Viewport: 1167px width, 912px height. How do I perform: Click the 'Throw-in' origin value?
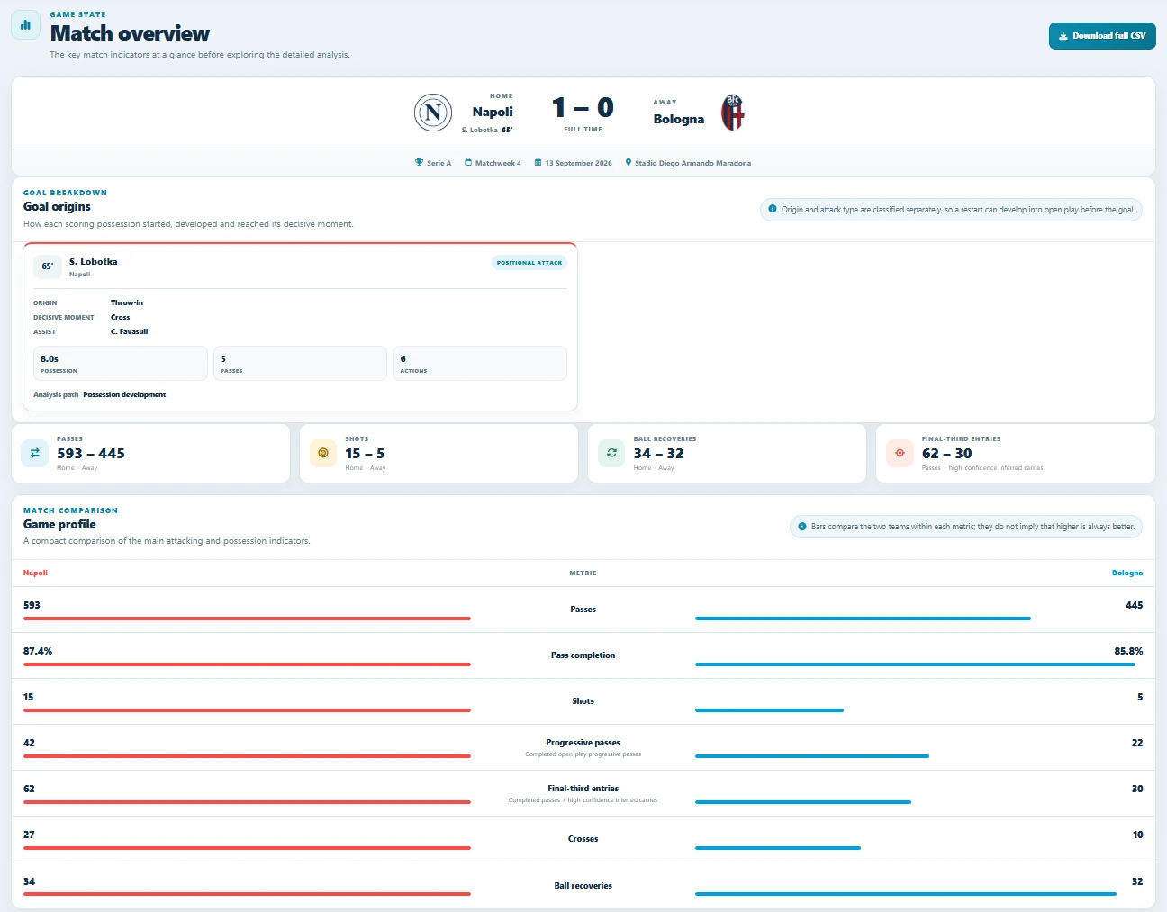127,302
